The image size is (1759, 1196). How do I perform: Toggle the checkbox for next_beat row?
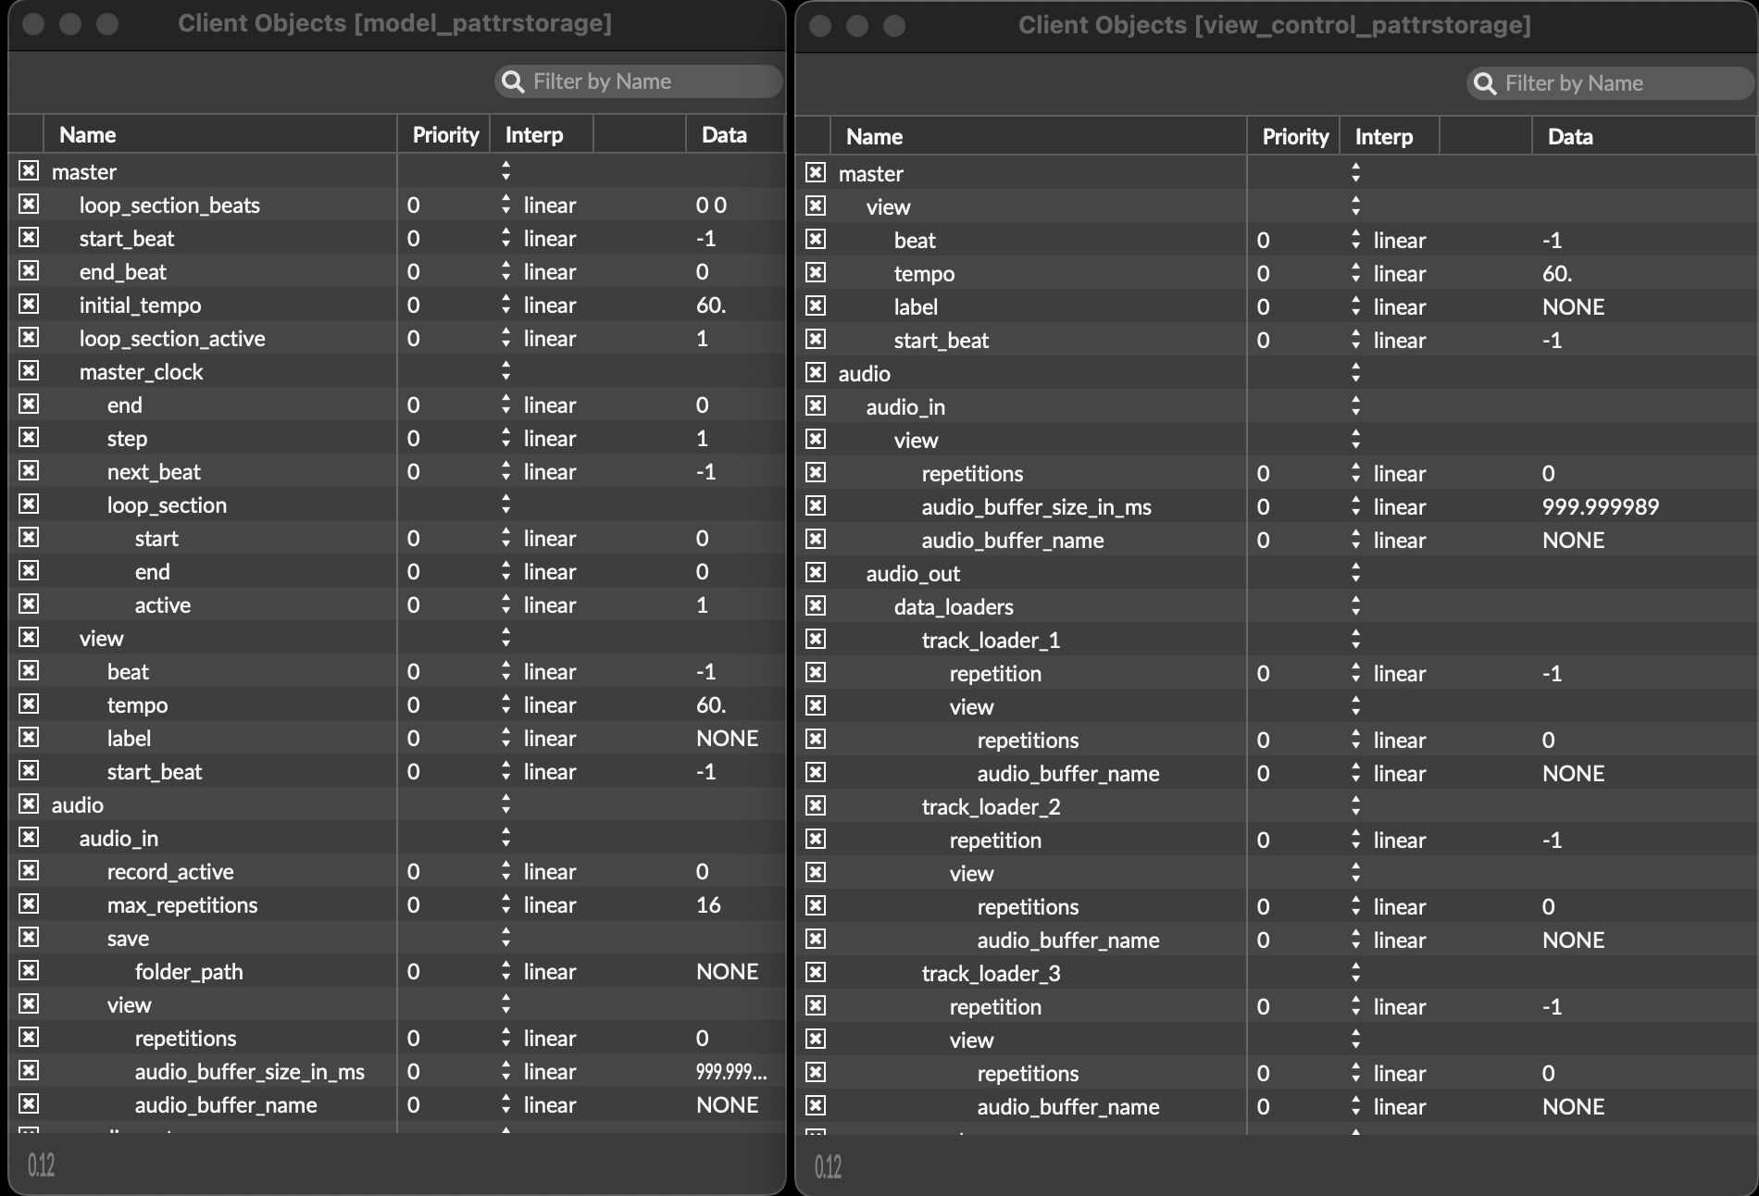pos(29,471)
